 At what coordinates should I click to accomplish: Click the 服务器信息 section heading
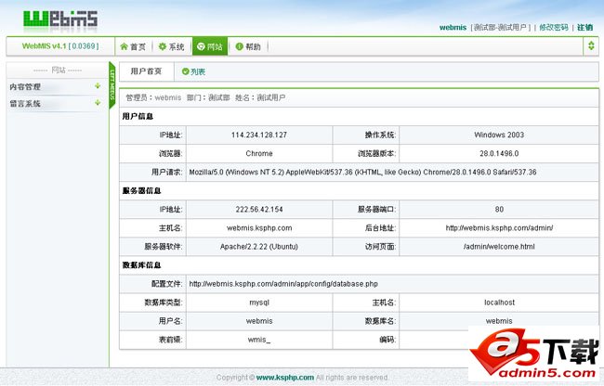coord(141,191)
